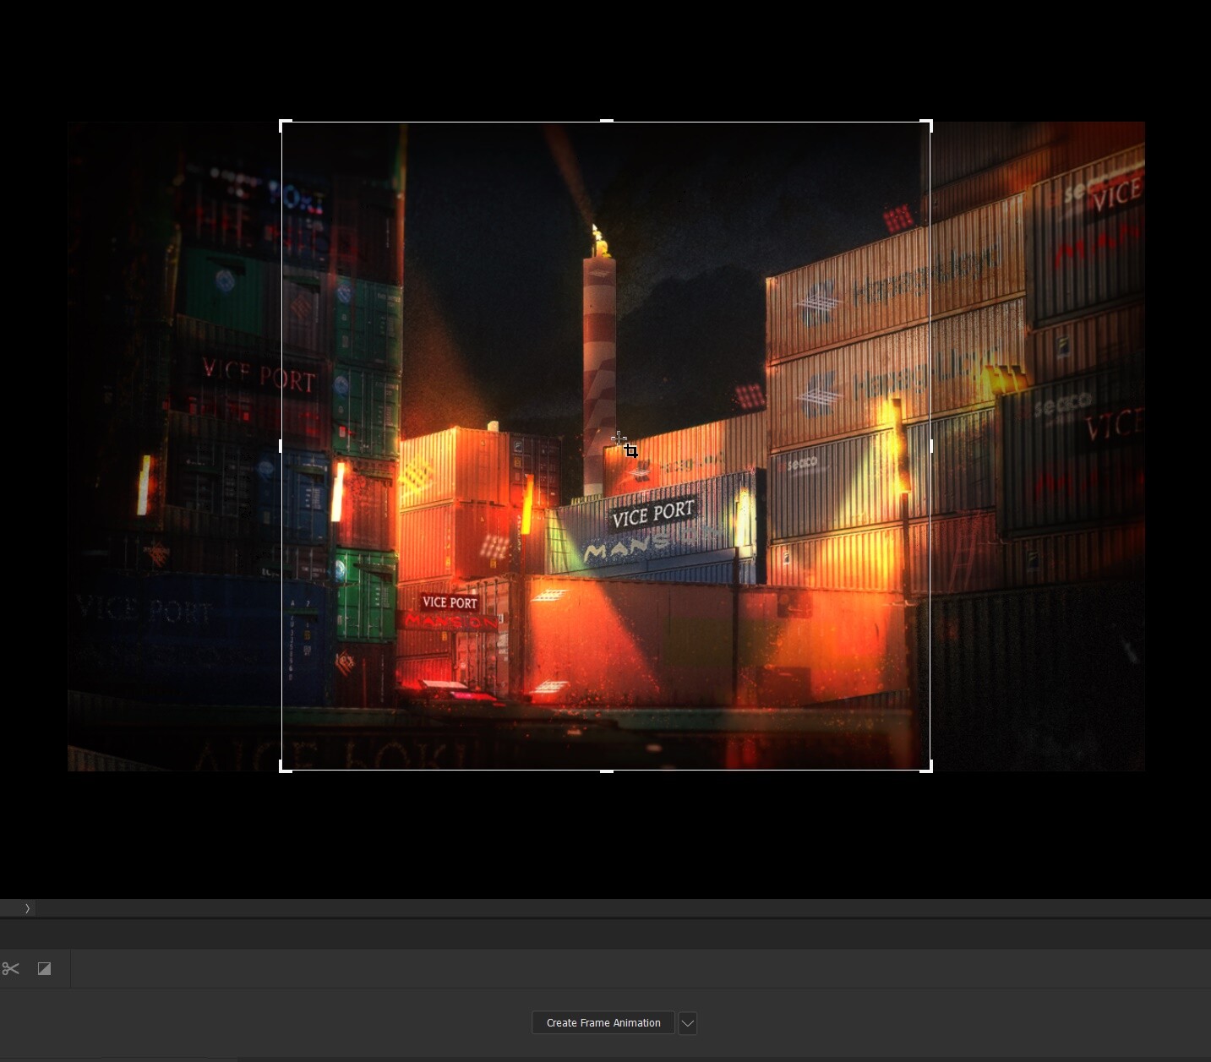Grab the top-left crop corner handle
1211x1062 pixels.
285,125
